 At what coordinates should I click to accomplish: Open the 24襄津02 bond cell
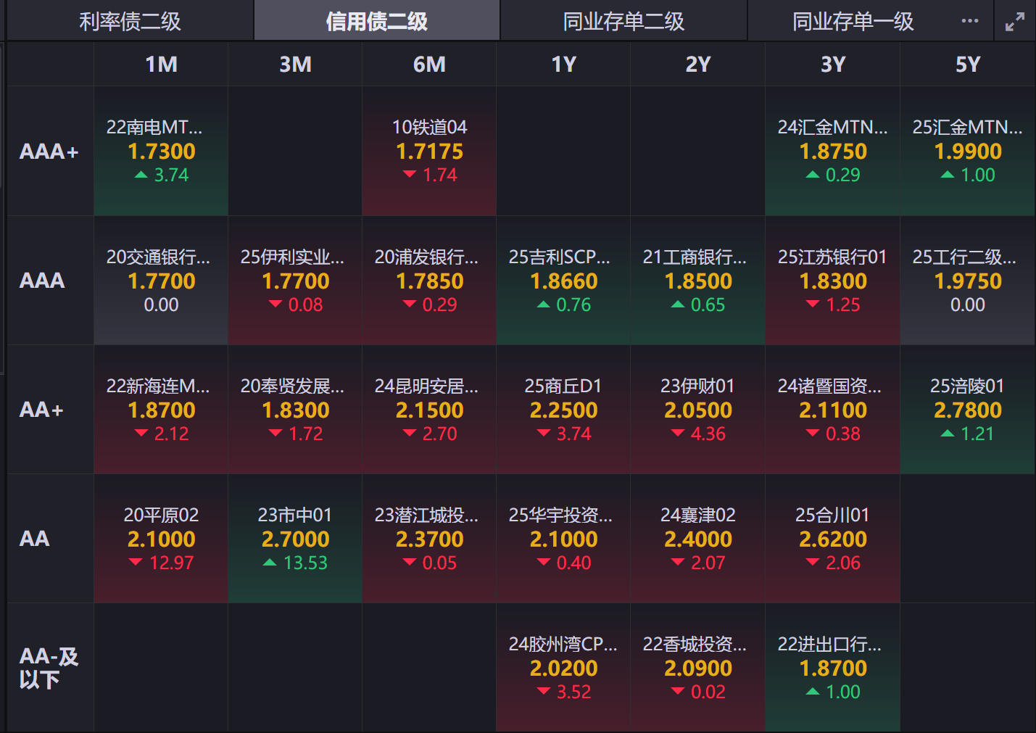click(x=697, y=539)
